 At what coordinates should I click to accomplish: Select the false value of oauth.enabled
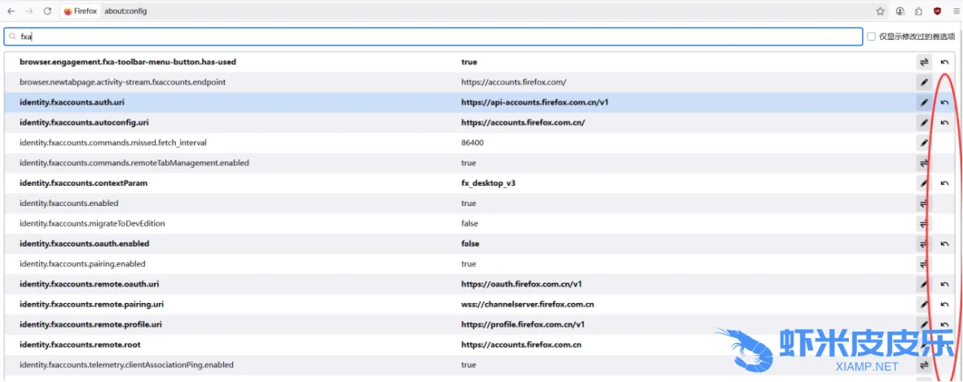coord(470,244)
